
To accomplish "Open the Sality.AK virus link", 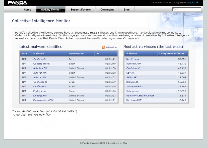I will (x=131, y=77).
